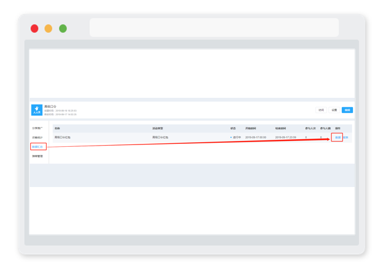
Task: Click the 参与人数 column header
Action: [x=325, y=129]
